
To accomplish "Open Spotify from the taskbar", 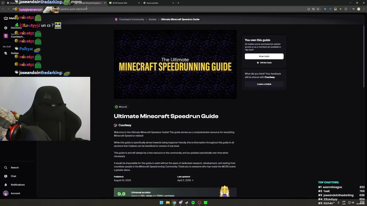I will click(193, 203).
